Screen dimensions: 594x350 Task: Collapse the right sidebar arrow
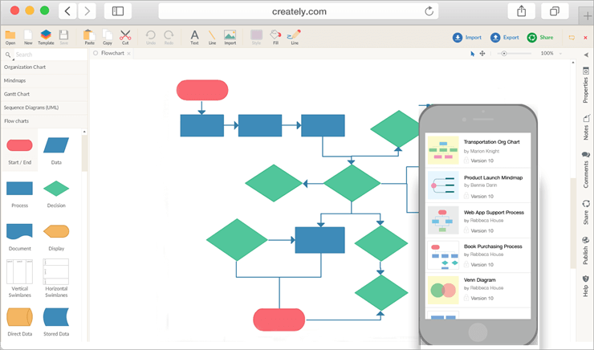[x=586, y=55]
